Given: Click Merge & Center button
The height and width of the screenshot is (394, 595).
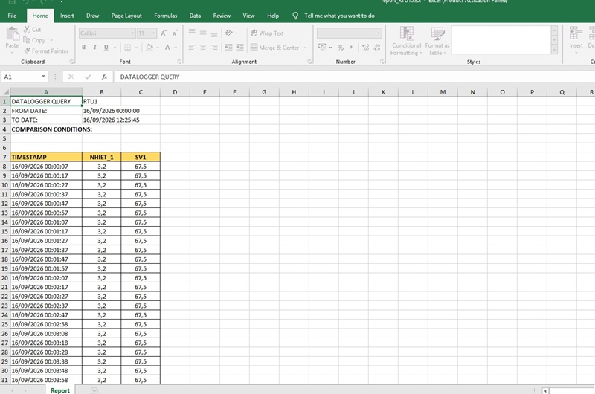Looking at the screenshot, I should [x=274, y=48].
